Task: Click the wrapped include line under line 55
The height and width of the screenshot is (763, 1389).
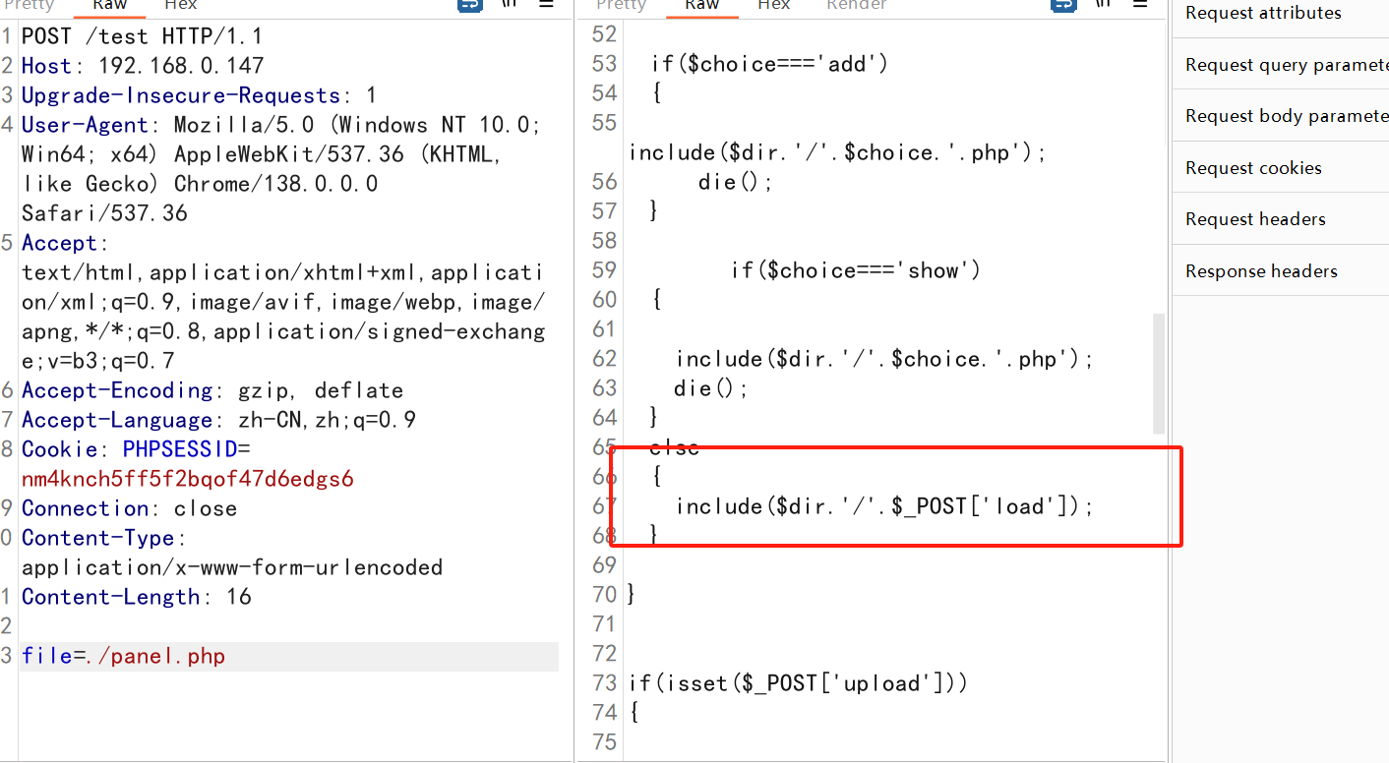Action: coord(838,152)
